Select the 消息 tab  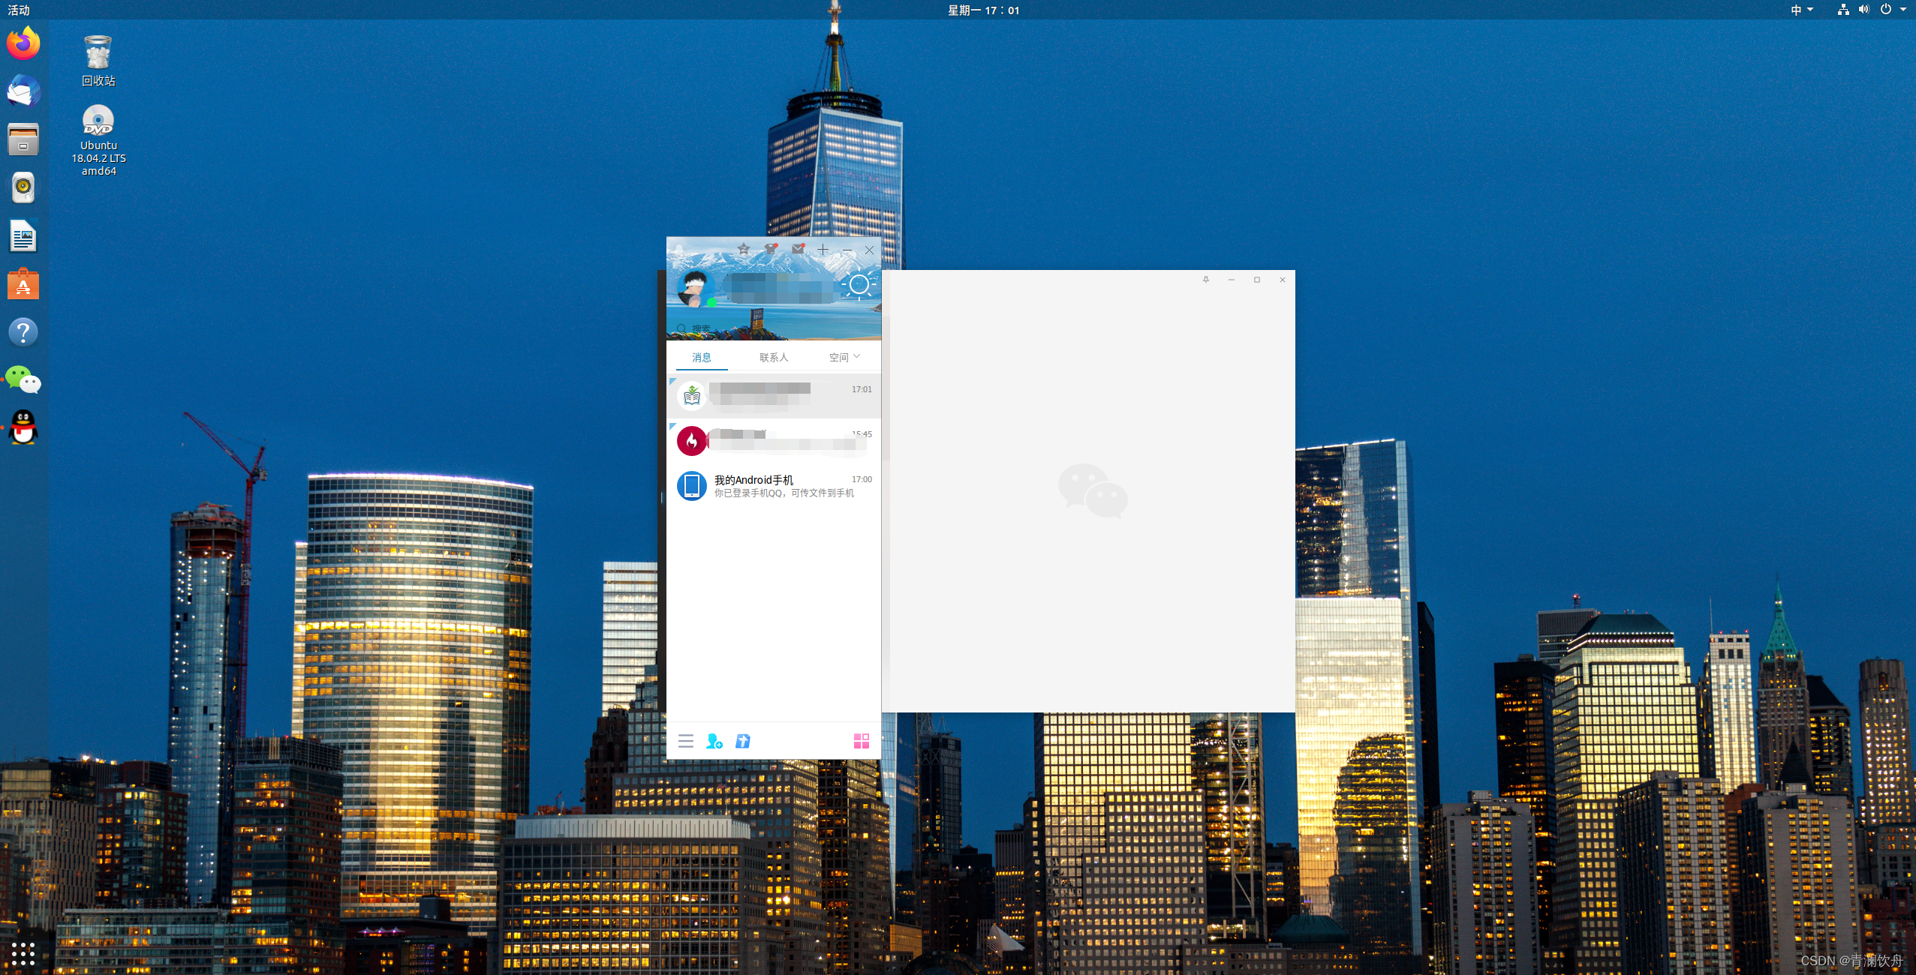pyautogui.click(x=702, y=358)
